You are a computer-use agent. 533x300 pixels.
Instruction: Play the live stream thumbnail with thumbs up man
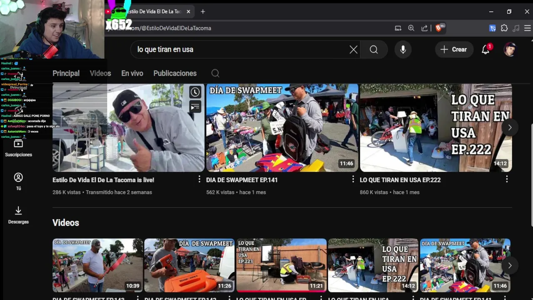[x=128, y=127]
